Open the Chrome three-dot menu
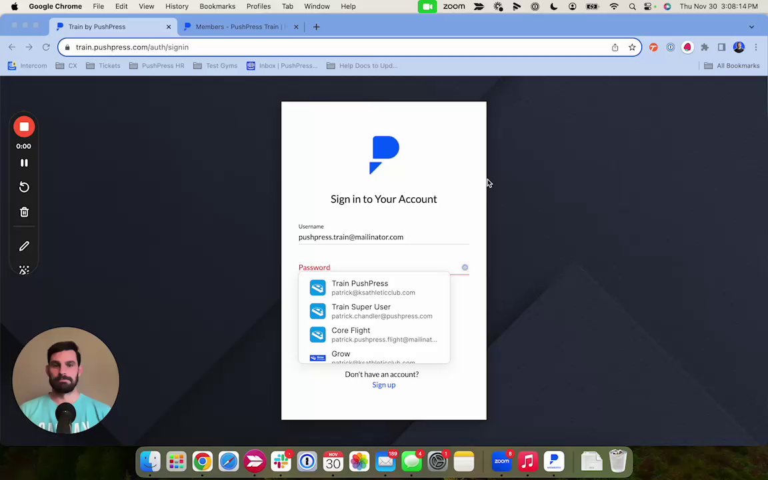768x480 pixels. click(756, 47)
